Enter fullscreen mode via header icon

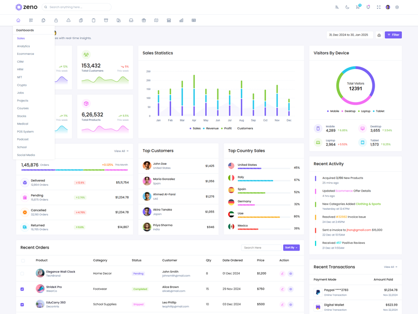click(378, 7)
